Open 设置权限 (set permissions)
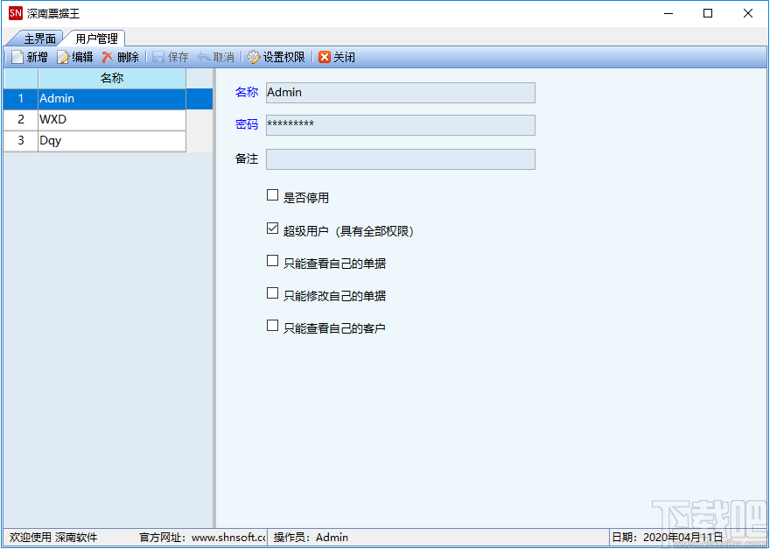Viewport: 770px width, 549px height. pos(276,57)
